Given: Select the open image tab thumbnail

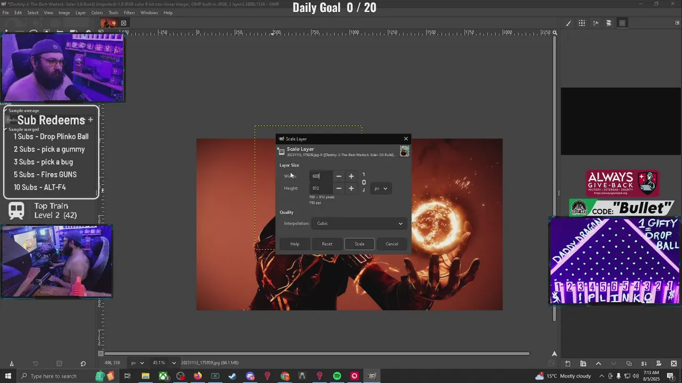Looking at the screenshot, I should click(x=109, y=23).
